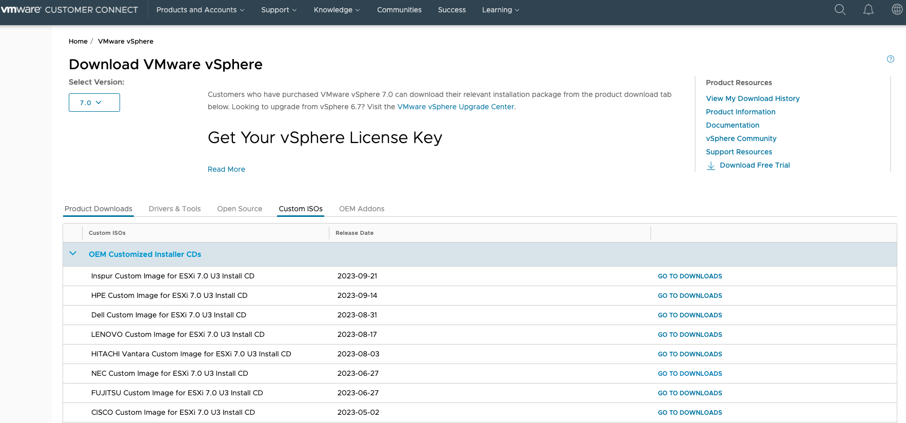The height and width of the screenshot is (423, 906).
Task: Open the VMware vSphere Upgrade Center link
Action: pos(456,107)
